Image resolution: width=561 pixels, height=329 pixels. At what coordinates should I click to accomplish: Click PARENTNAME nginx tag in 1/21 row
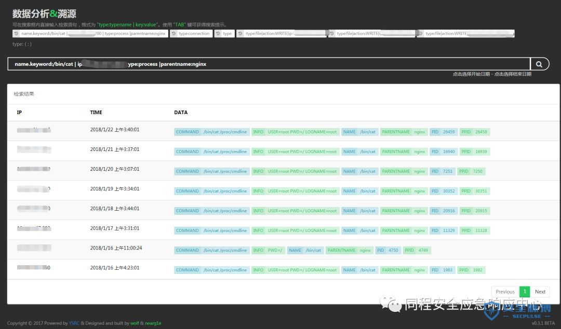404,152
